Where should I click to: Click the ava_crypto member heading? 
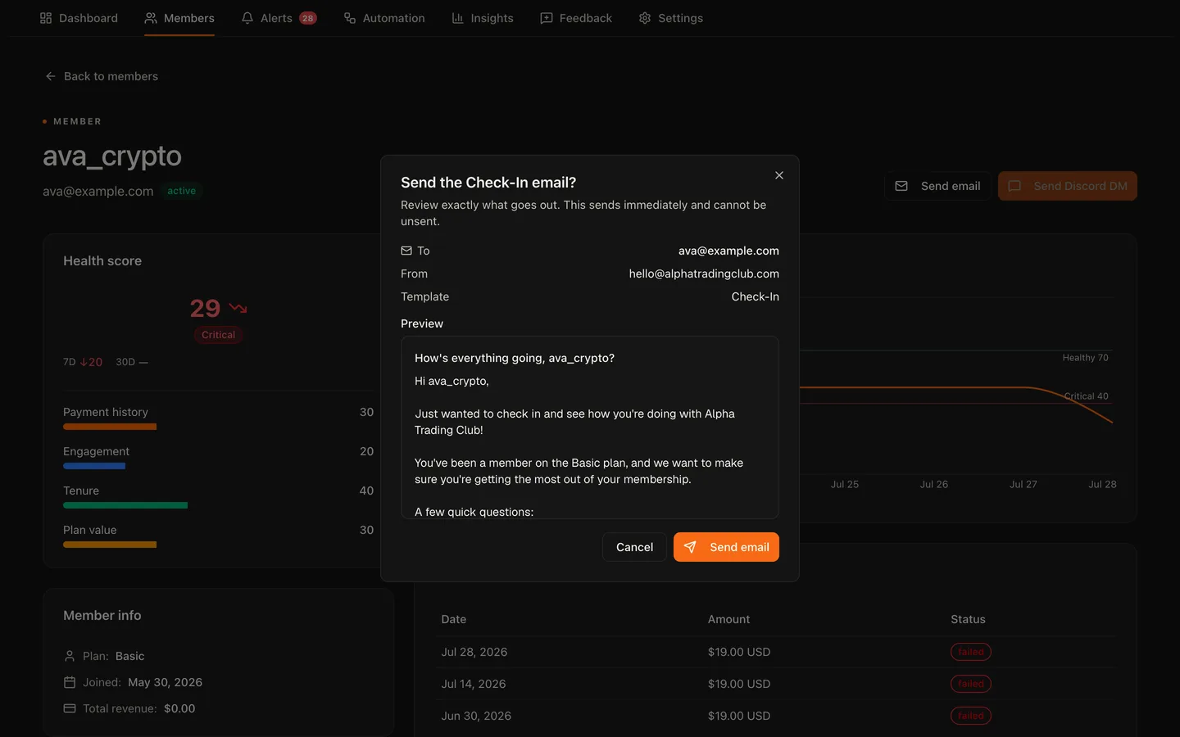click(112, 156)
